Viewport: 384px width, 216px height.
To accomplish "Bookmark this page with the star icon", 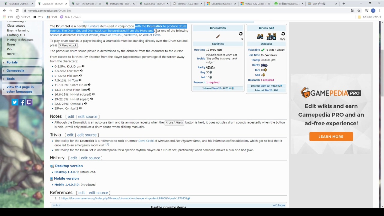I will 358,10.
